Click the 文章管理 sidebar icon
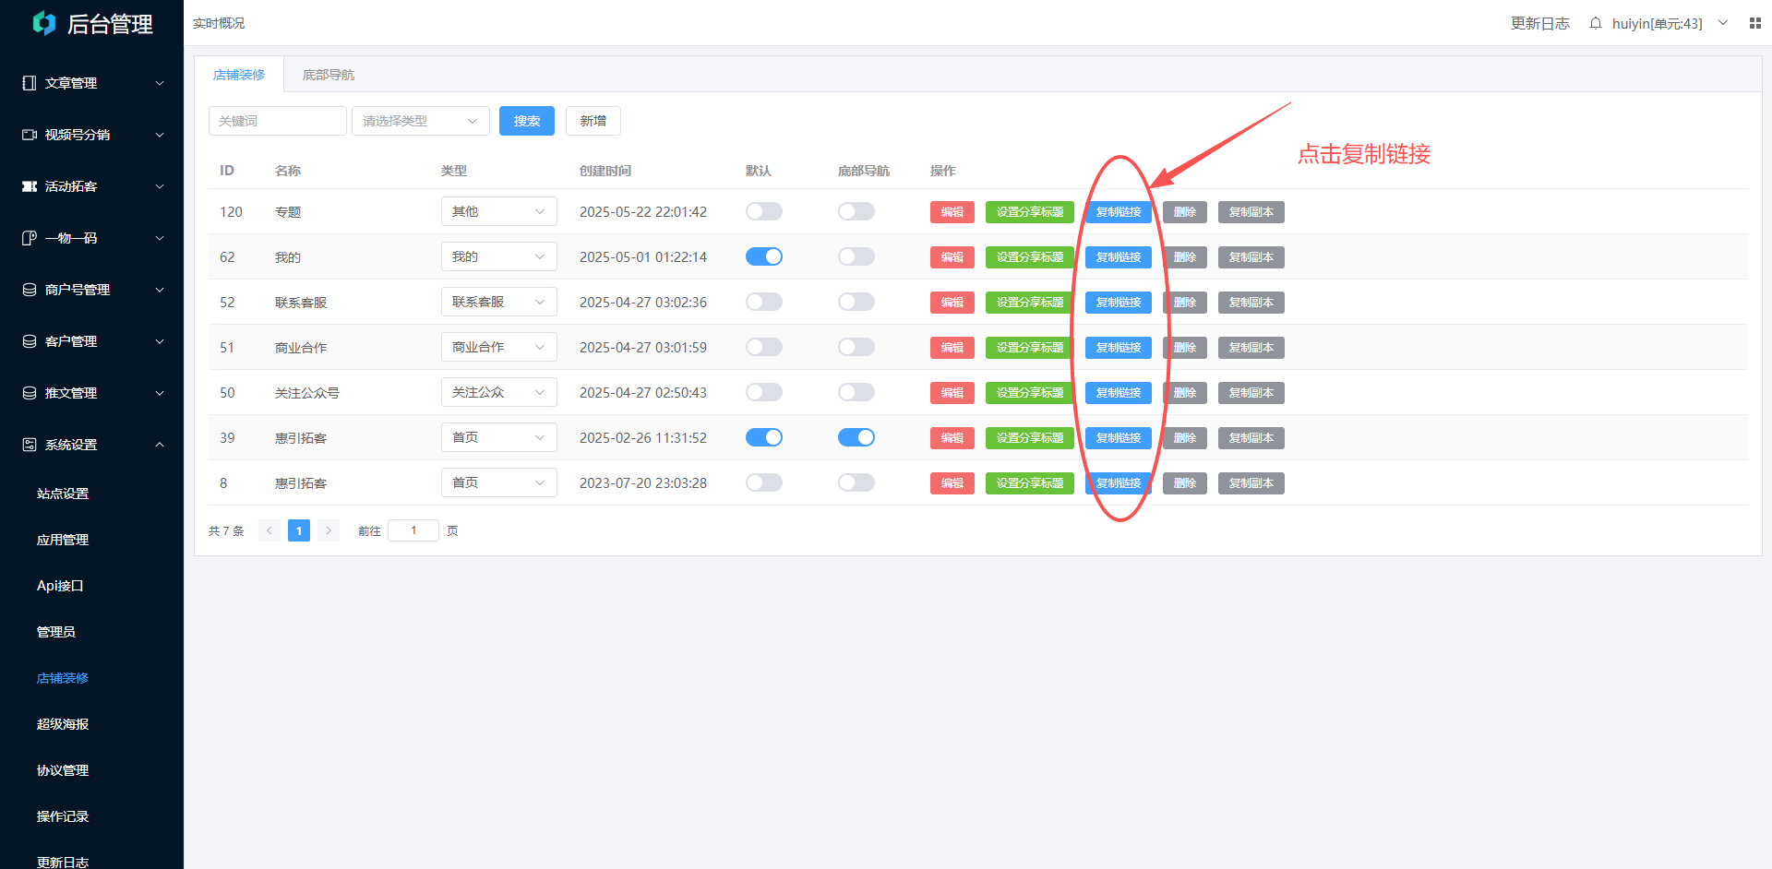The image size is (1772, 869). 30,83
